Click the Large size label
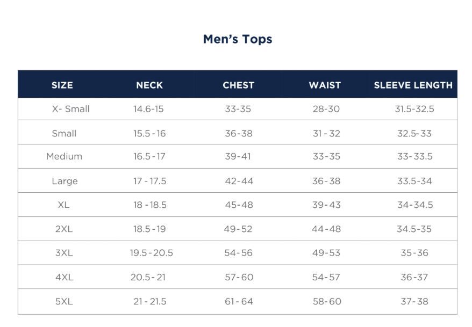The width and height of the screenshot is (472, 327). (x=65, y=181)
